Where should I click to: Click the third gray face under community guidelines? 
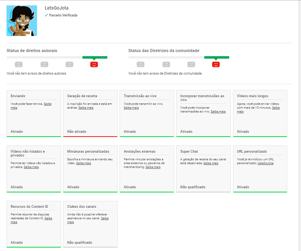tap(191, 64)
